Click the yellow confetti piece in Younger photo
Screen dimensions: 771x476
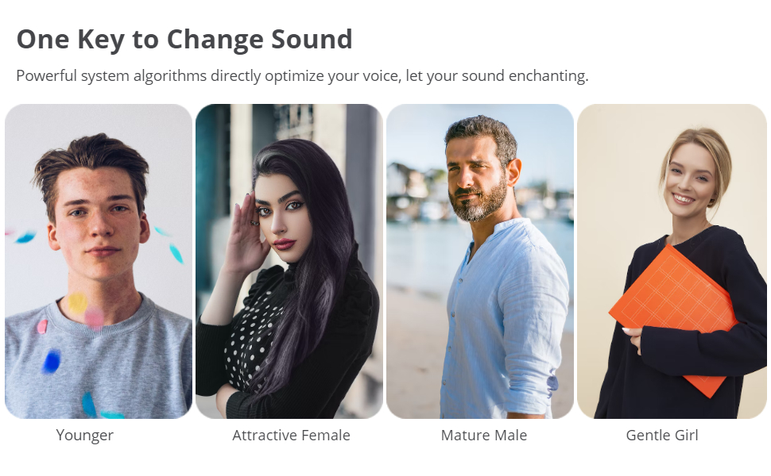click(x=76, y=303)
